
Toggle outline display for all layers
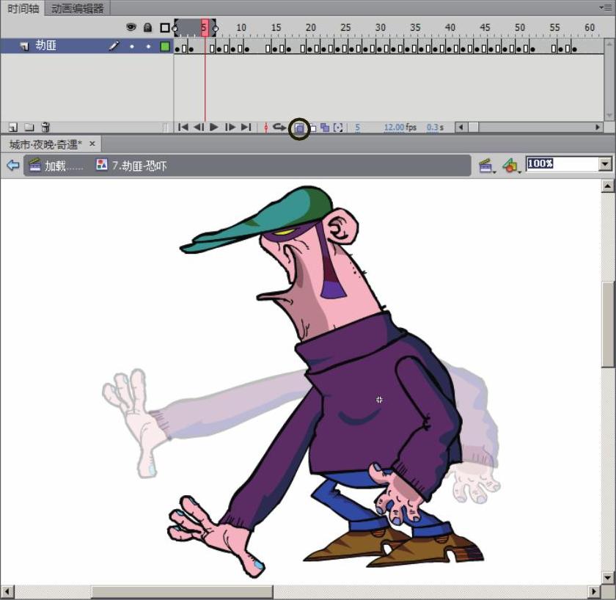(165, 28)
